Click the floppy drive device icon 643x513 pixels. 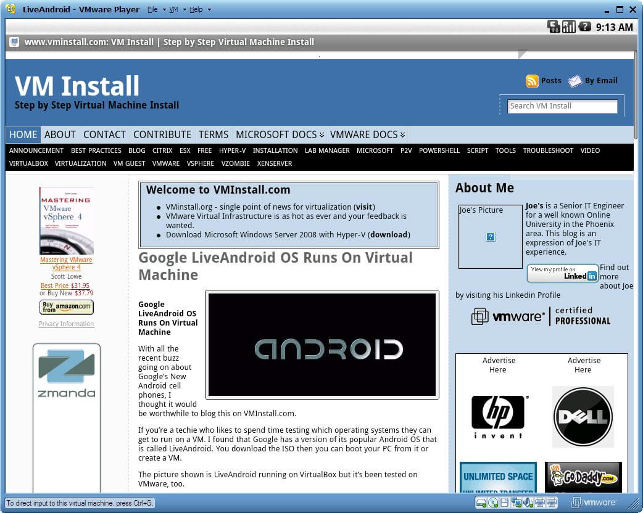504,503
